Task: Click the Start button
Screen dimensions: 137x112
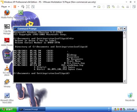Action: tap(8, 109)
